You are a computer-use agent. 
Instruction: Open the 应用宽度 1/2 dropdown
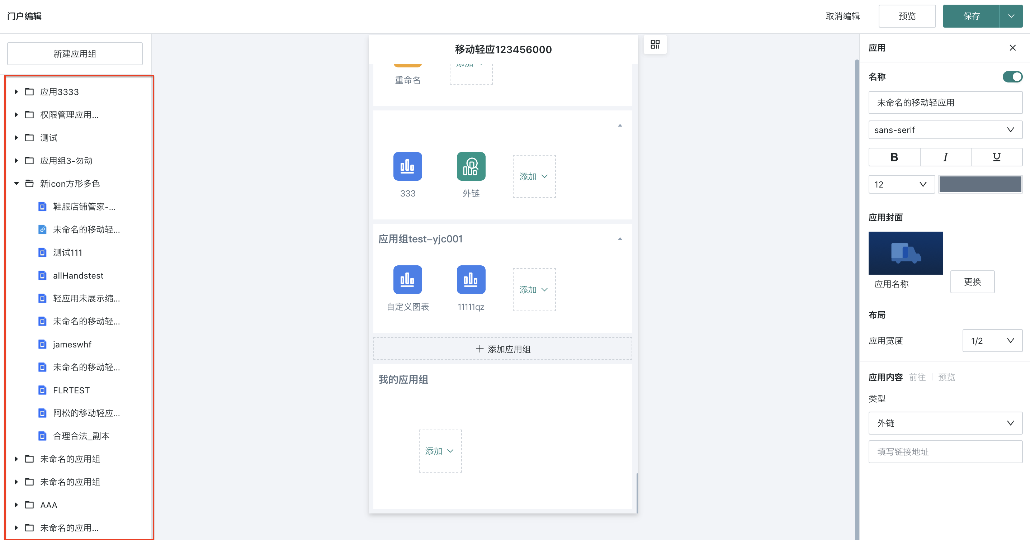point(992,341)
